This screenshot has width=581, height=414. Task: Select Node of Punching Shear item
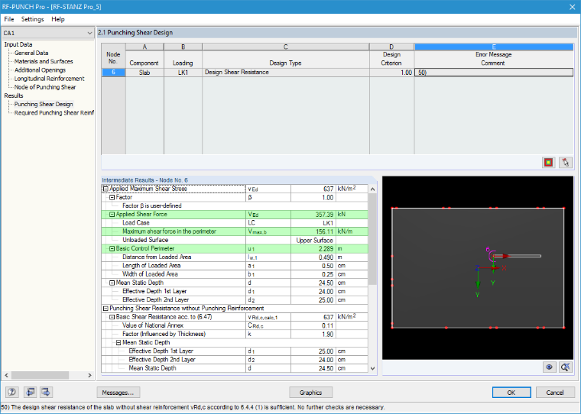[45, 87]
